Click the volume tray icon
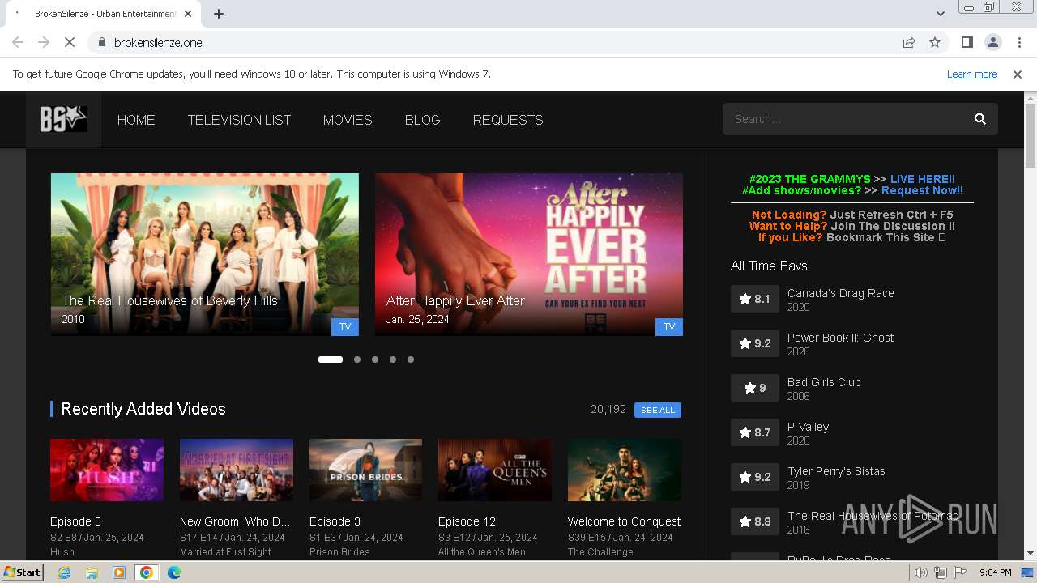 pos(920,572)
